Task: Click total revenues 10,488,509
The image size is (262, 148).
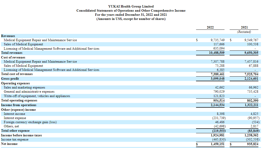Action: (217, 53)
